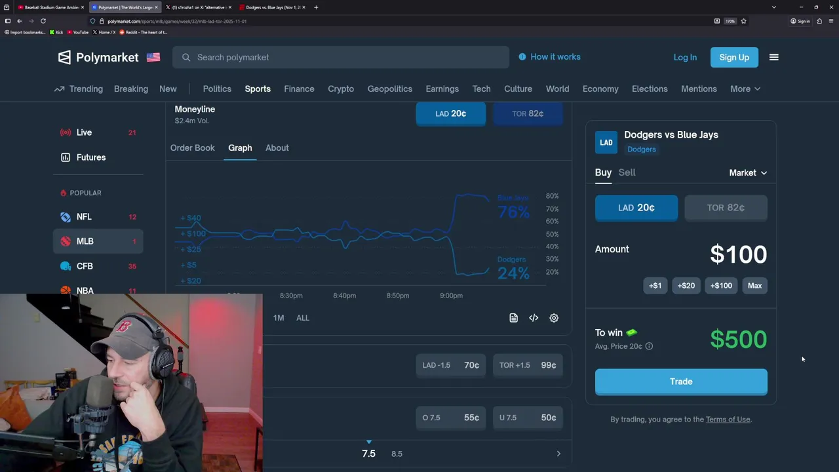
Task: Select TOR 82¢ in the trade panel
Action: [x=726, y=208]
